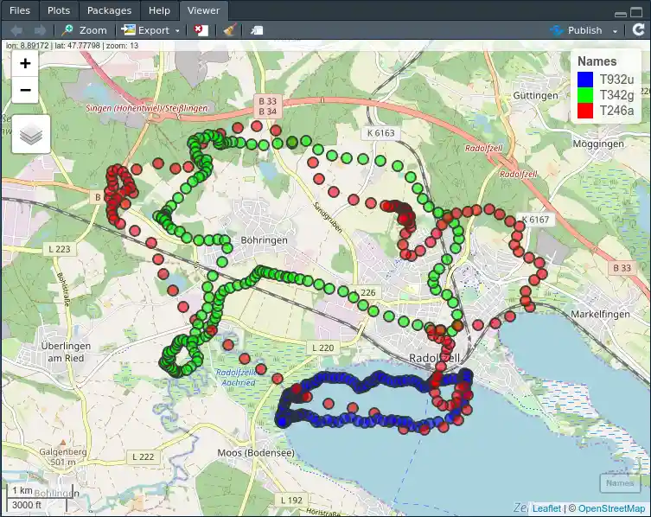This screenshot has width=651, height=517.
Task: Clear all viewer items with broom icon
Action: (229, 30)
